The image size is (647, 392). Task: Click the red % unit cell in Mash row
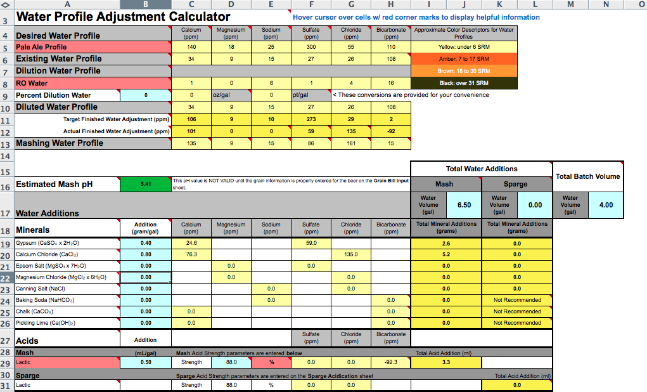[x=271, y=362]
